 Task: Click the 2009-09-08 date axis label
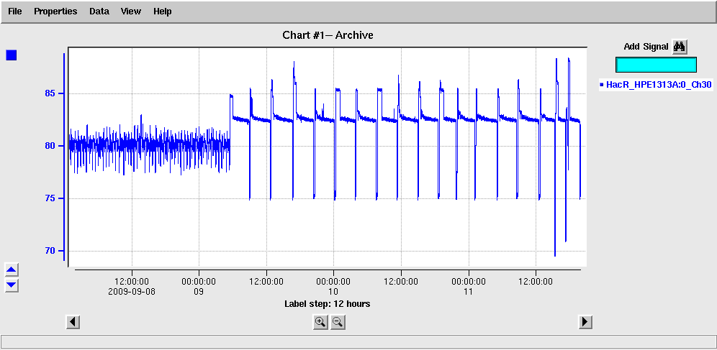[x=132, y=292]
